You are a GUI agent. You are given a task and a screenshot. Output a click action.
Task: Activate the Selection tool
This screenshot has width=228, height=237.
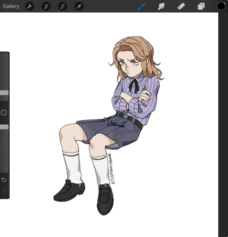(x=62, y=6)
